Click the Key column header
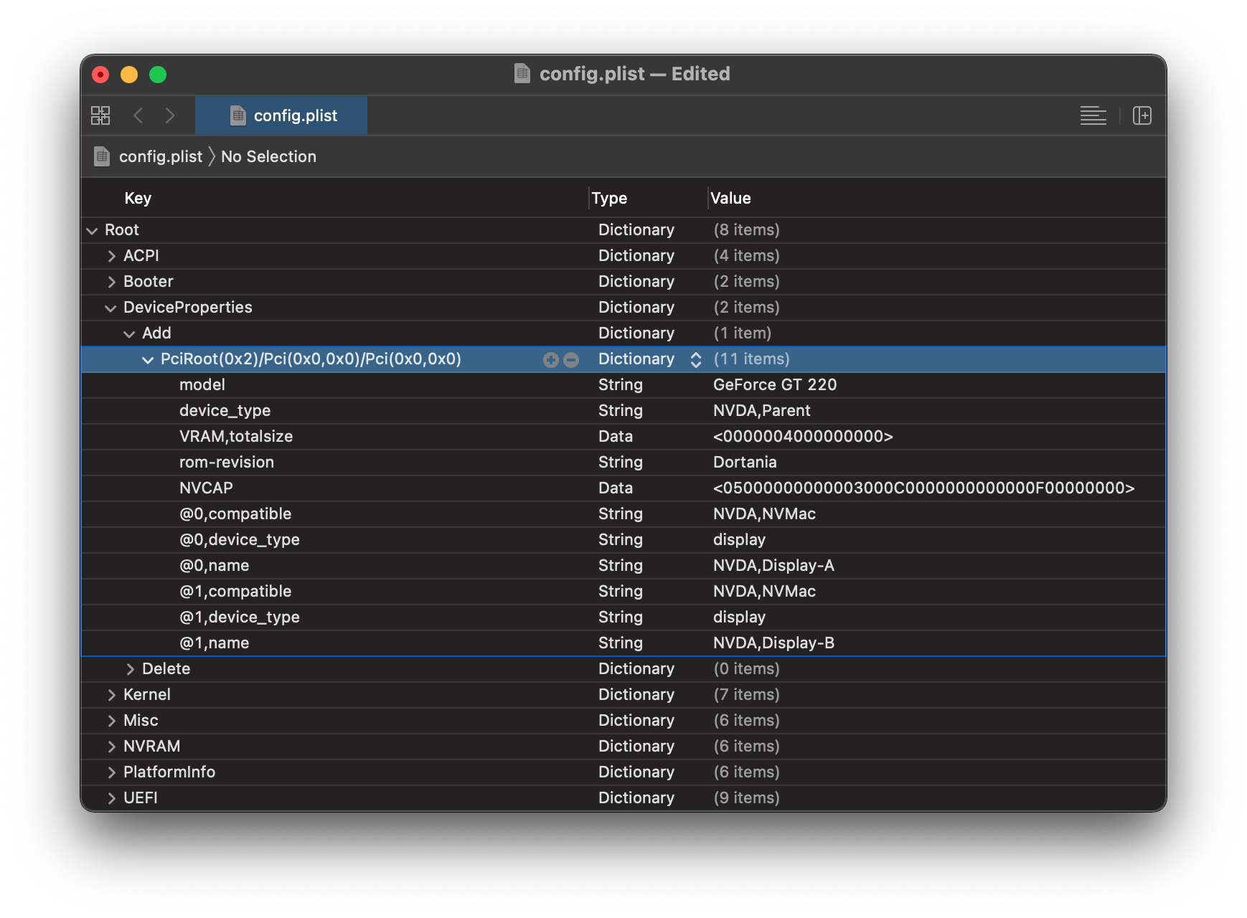The image size is (1247, 918). pyautogui.click(x=138, y=198)
